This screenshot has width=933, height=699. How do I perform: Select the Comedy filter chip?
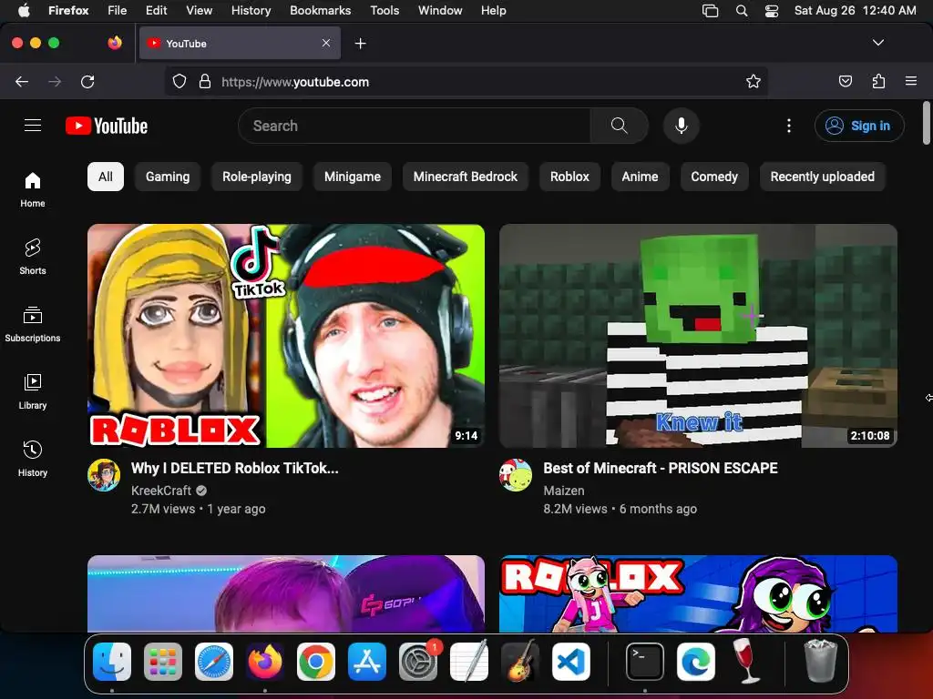pyautogui.click(x=714, y=177)
